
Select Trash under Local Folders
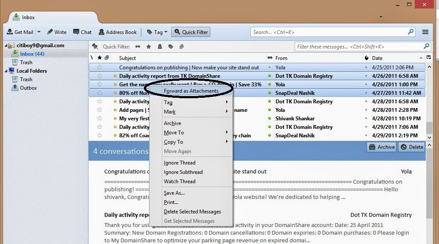point(26,79)
